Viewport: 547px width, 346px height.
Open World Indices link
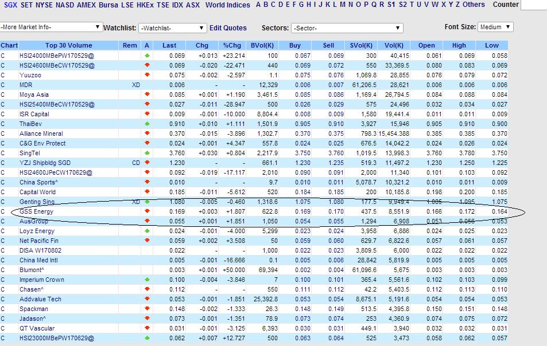click(x=228, y=5)
